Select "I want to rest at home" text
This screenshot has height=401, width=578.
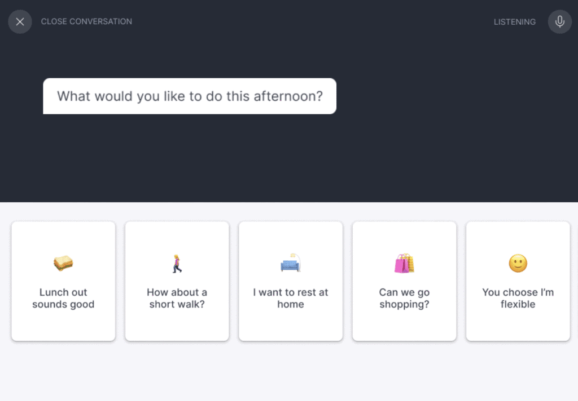coord(291,298)
